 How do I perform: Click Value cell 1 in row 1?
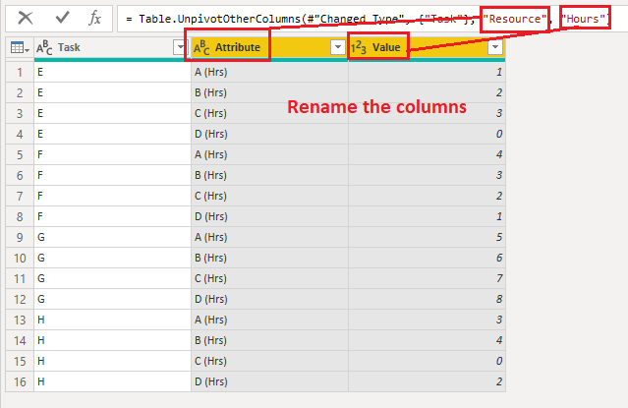click(x=427, y=72)
